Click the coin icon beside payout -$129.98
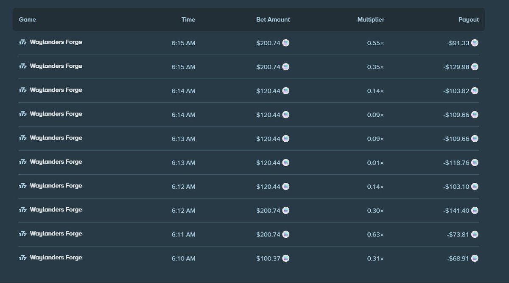This screenshot has width=509, height=283. 475,67
